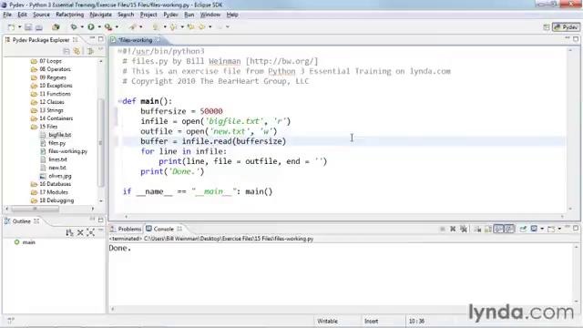The width and height of the screenshot is (583, 328).
Task: Run the script with the green Run icon
Action: [91, 27]
